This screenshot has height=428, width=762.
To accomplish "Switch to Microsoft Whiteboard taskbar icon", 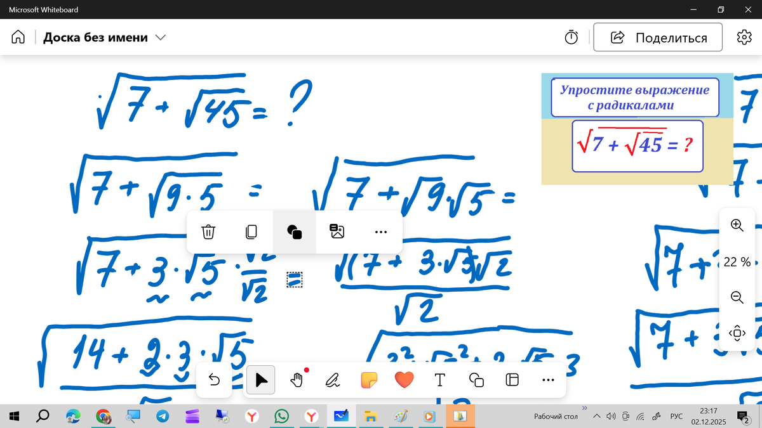I will click(342, 416).
